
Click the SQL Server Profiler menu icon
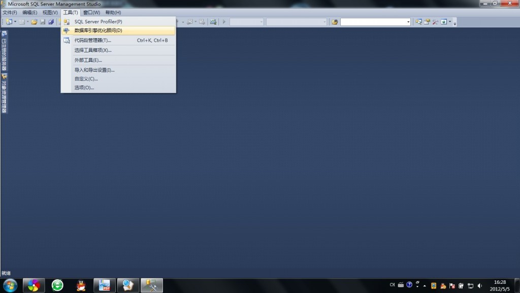click(67, 21)
